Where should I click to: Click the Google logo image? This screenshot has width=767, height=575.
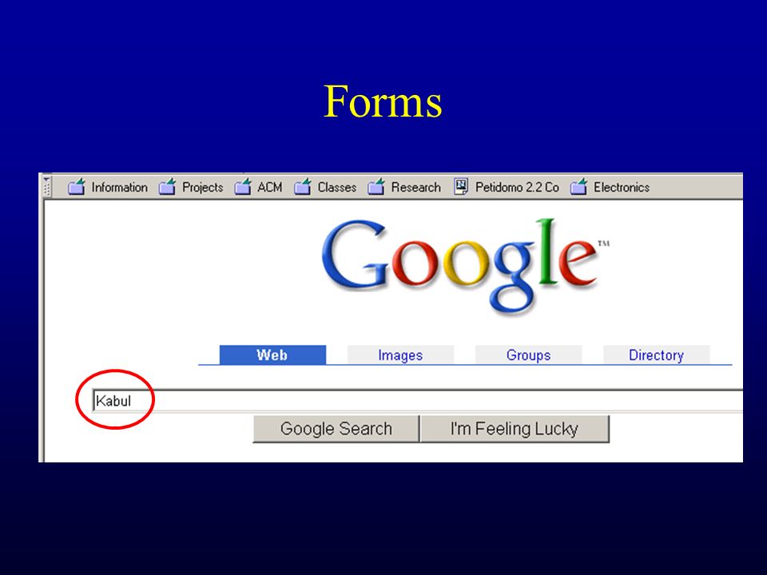pos(465,267)
